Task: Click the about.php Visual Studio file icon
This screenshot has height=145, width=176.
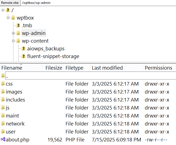Action: pos(3,139)
